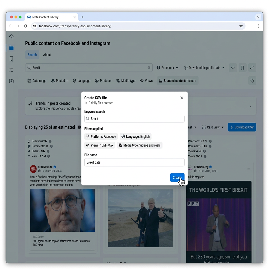This screenshot has height=269, width=269.
Task: Open the Card view dropdown
Action: (x=213, y=127)
